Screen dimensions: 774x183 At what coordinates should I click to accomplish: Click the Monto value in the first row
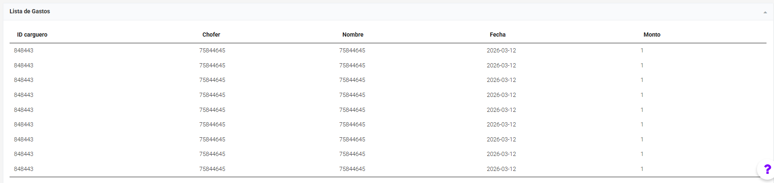[x=642, y=50]
